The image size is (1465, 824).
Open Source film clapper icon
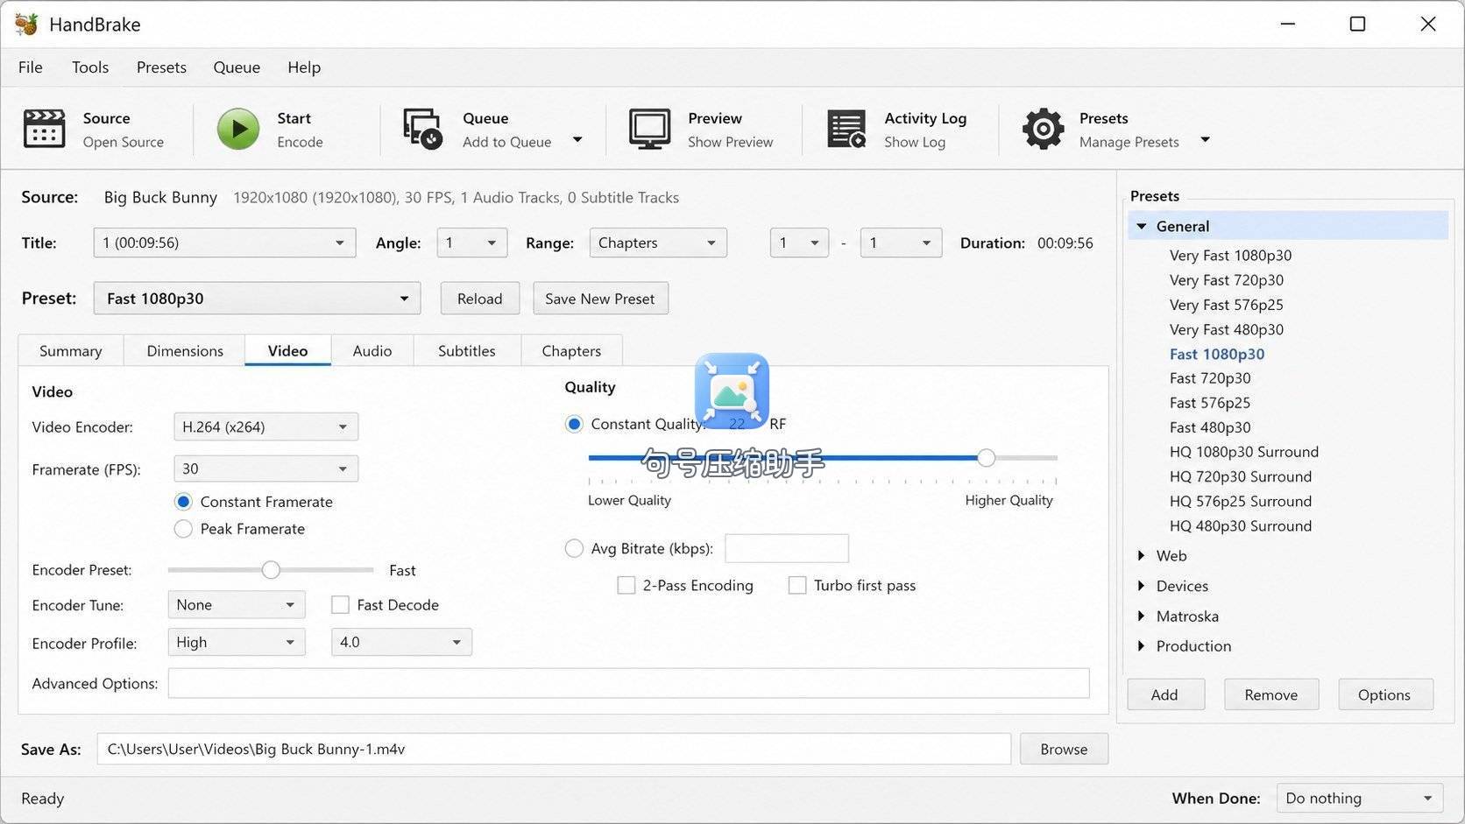click(44, 129)
